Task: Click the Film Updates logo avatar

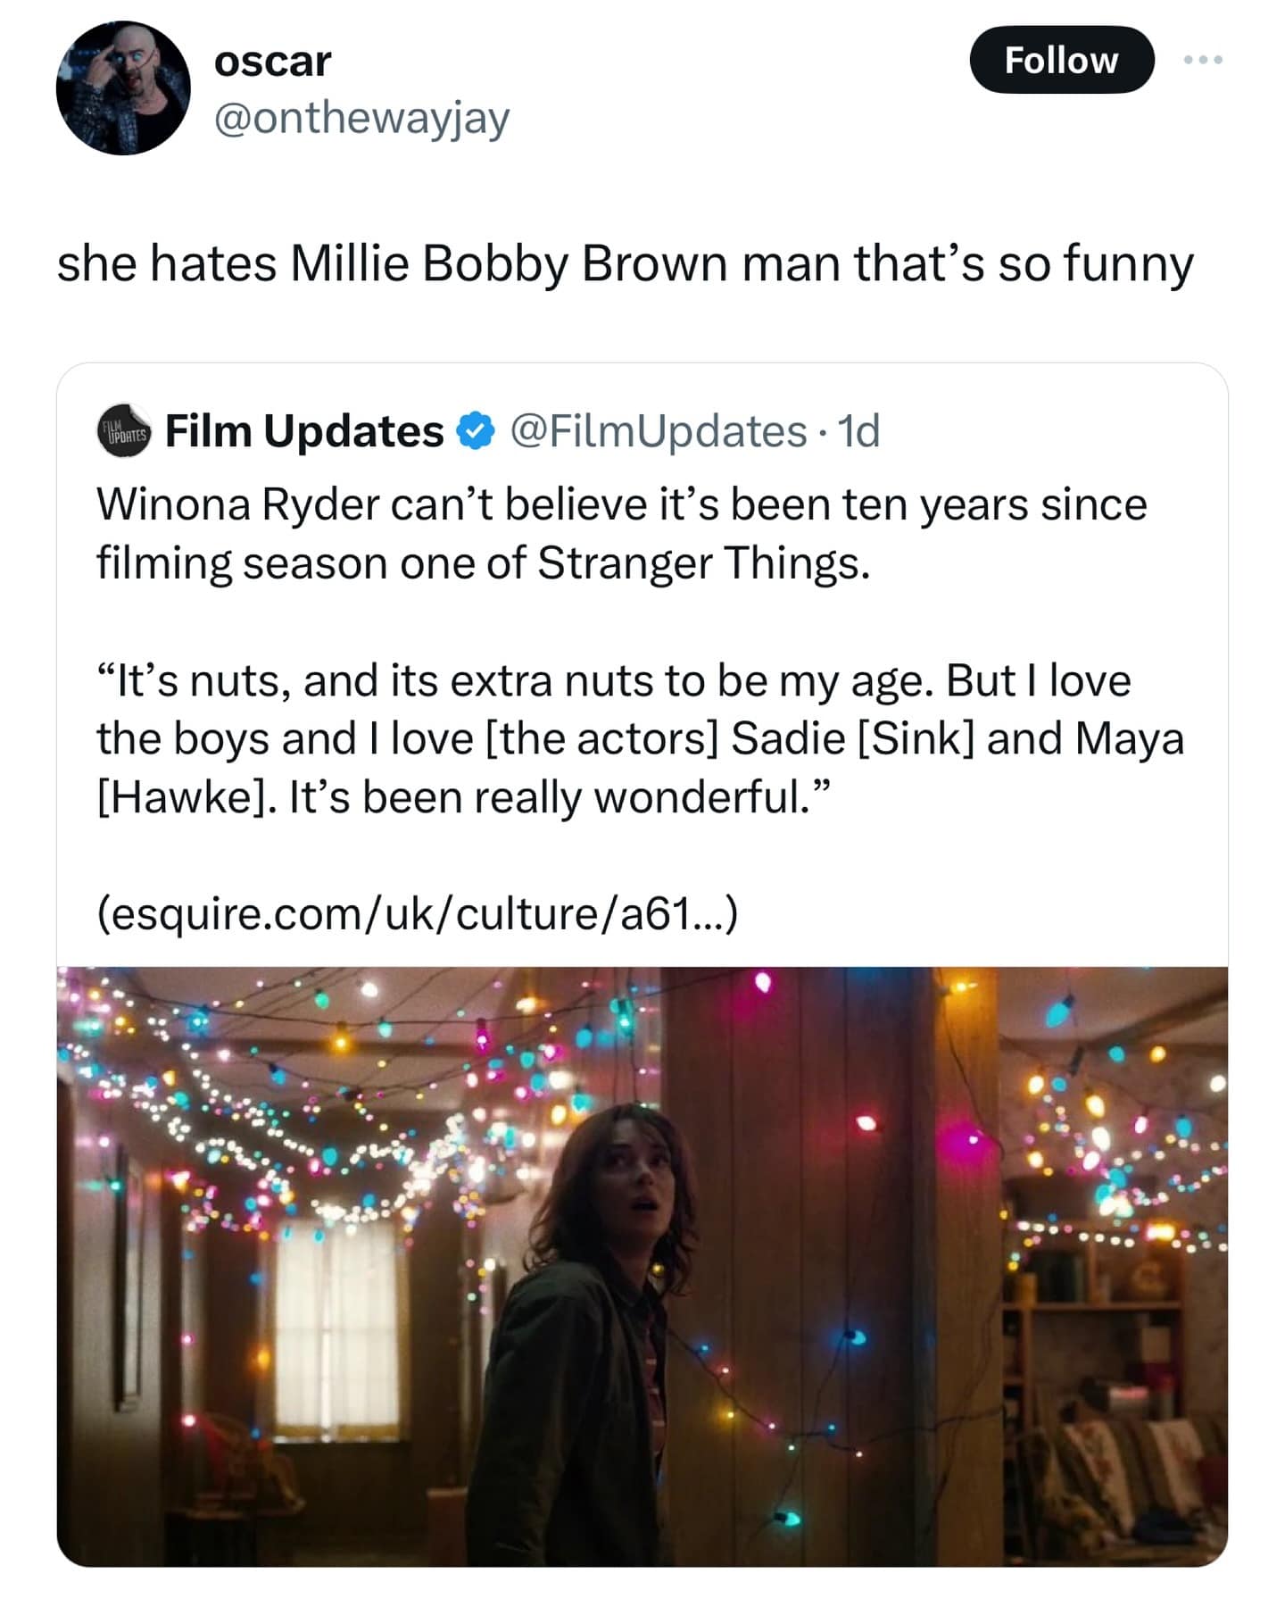Action: [123, 432]
